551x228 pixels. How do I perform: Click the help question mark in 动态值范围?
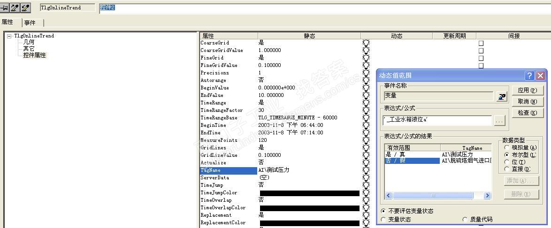pos(529,75)
